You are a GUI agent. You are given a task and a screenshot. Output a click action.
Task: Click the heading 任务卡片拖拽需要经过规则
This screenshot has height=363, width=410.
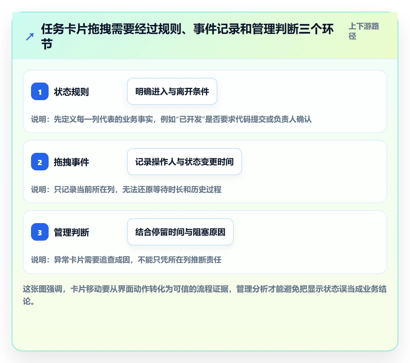pos(187,37)
